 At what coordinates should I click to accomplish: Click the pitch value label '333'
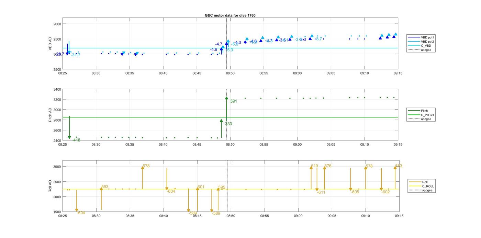coord(228,124)
